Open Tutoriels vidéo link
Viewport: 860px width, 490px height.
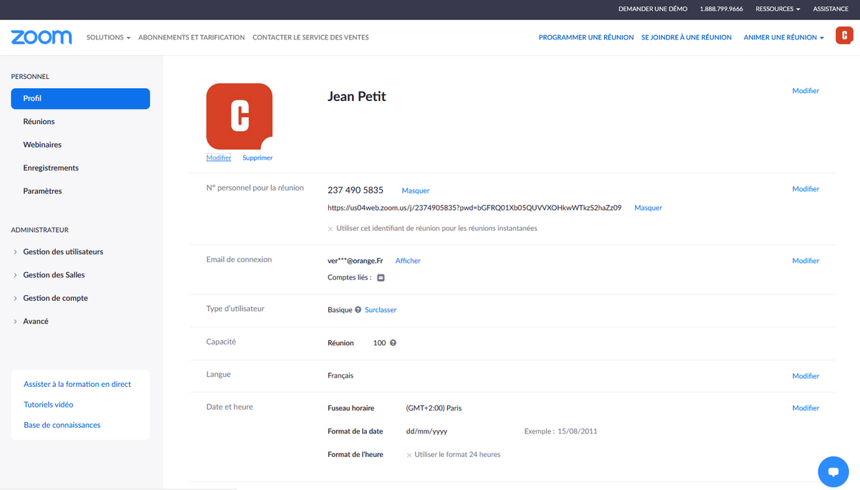[x=49, y=405]
